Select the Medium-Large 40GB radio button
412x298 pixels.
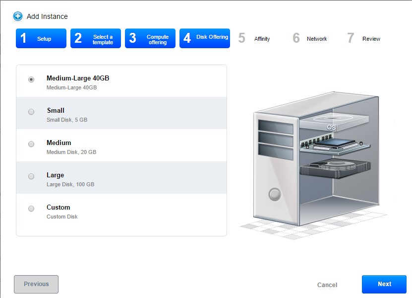[31, 79]
